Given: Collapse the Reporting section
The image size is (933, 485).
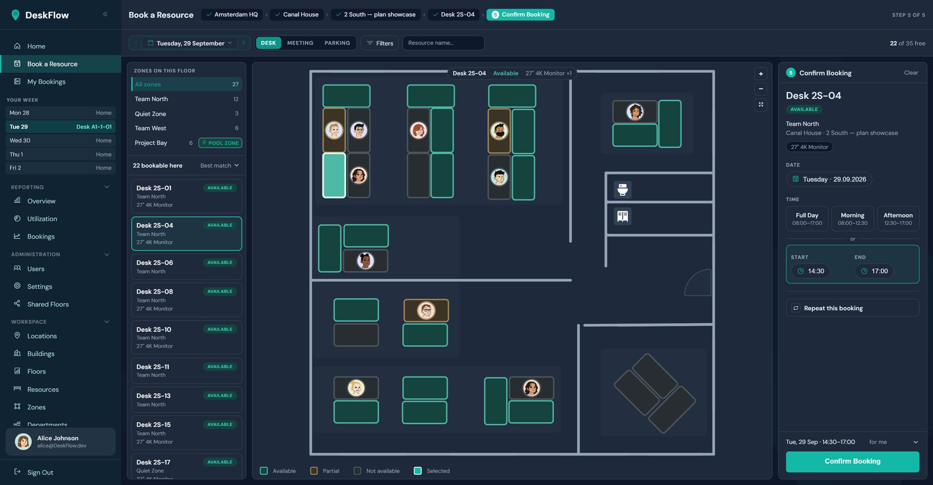Looking at the screenshot, I should click(107, 187).
